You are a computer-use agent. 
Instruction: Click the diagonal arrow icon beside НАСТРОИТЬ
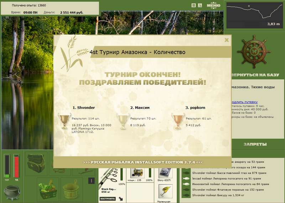[x=121, y=199]
